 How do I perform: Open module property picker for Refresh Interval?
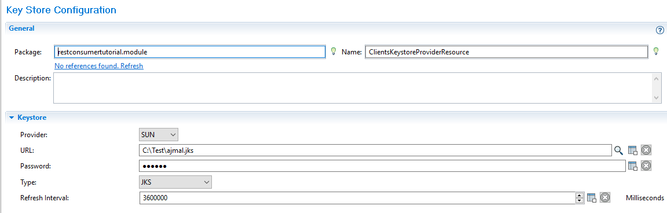coord(591,198)
